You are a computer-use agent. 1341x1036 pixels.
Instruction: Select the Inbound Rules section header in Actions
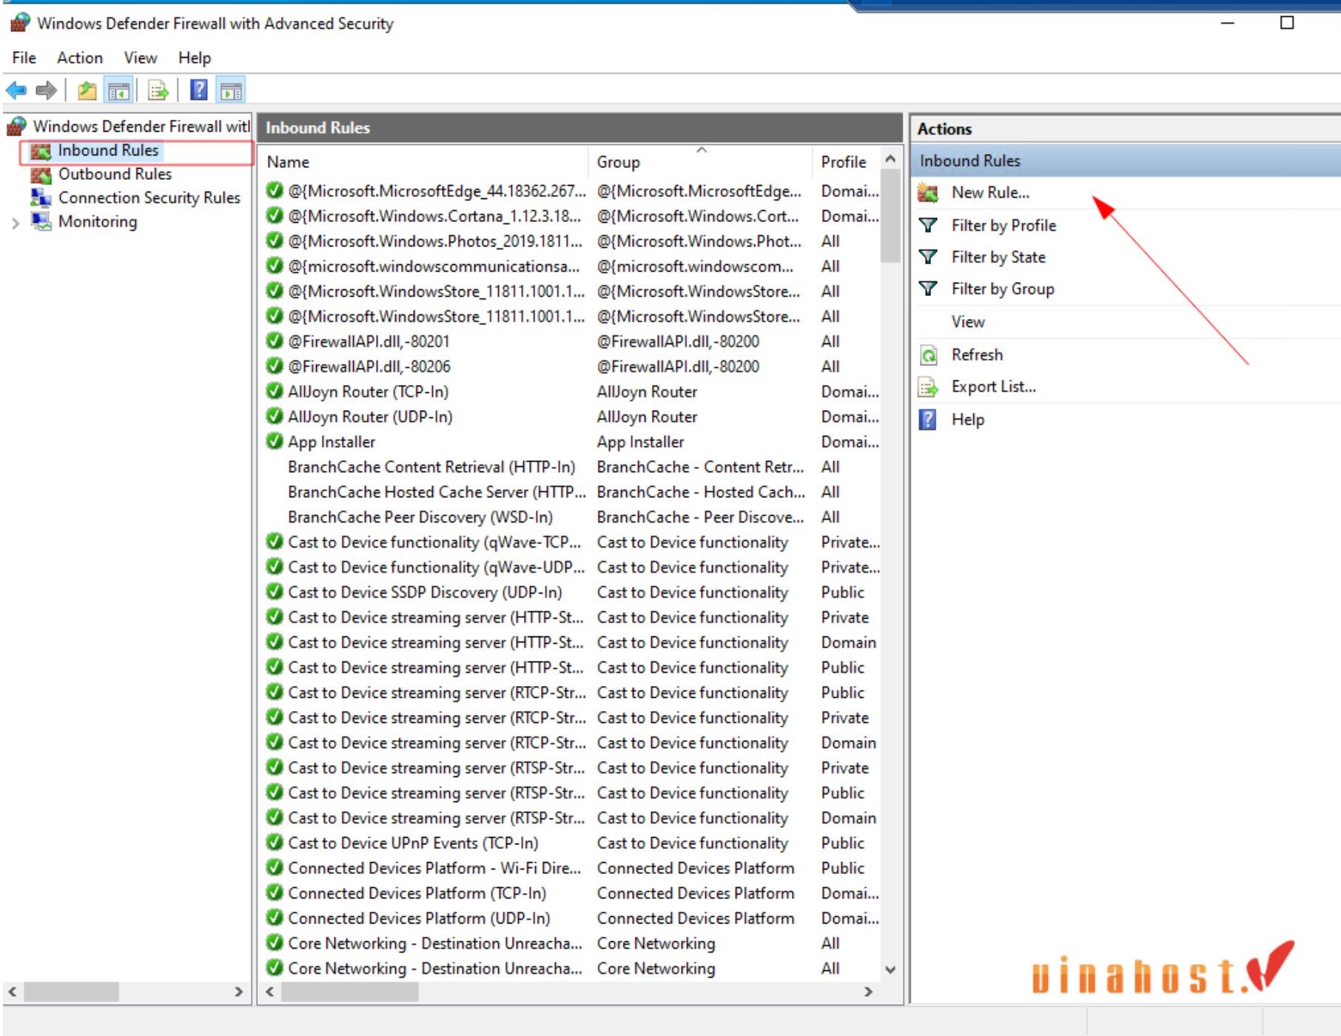tap(1125, 161)
